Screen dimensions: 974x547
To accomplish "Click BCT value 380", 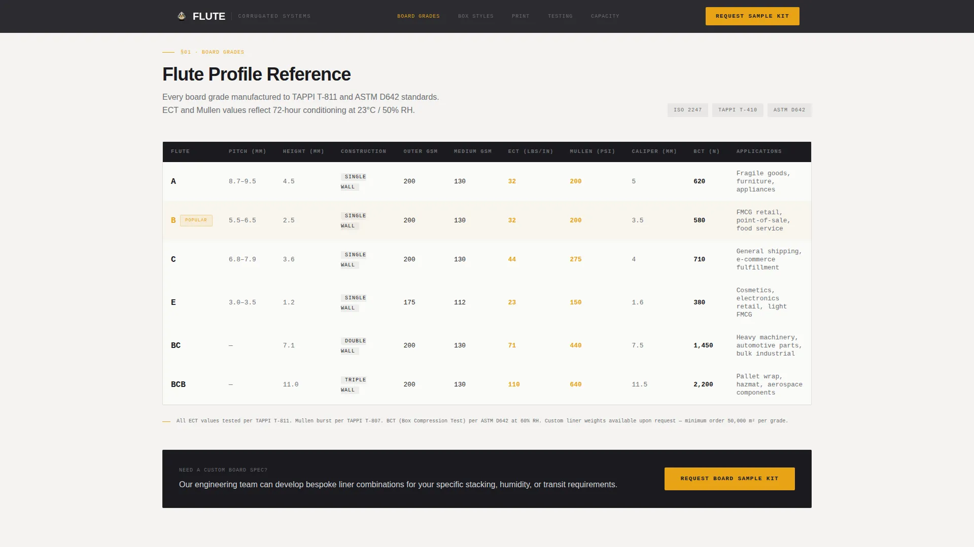I will [x=700, y=302].
